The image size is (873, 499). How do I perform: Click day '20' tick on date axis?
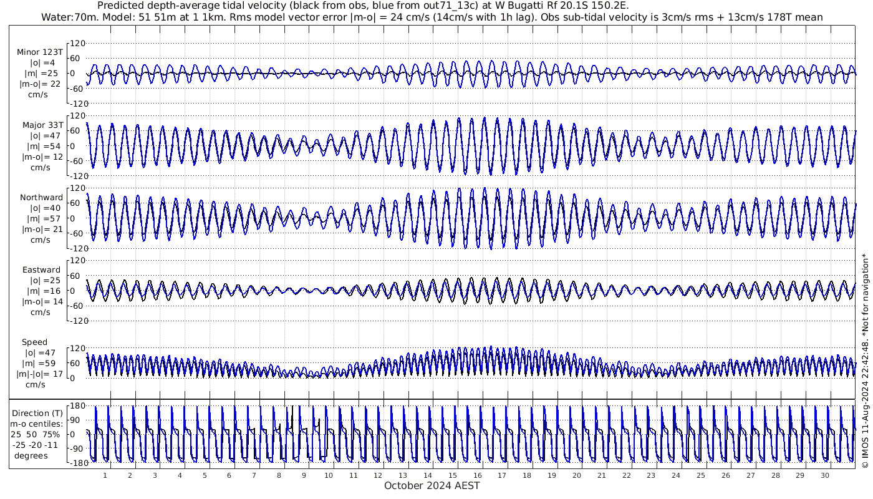[577, 475]
